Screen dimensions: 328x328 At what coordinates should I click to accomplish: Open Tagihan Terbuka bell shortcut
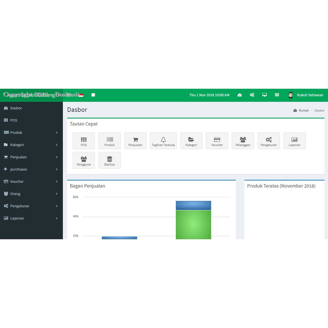163,141
